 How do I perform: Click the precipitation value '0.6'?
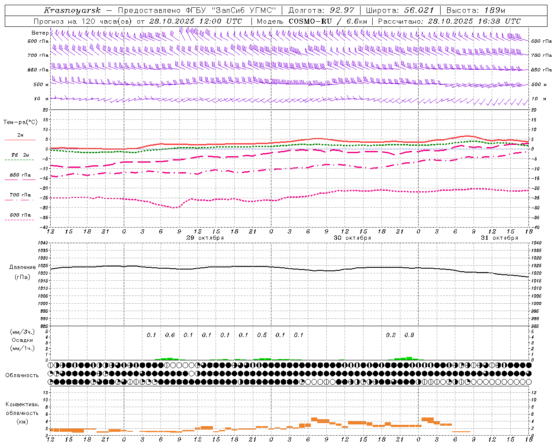[x=170, y=335]
